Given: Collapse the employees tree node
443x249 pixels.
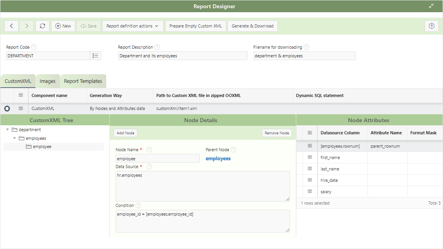Looking at the screenshot, I should click(x=15, y=138).
